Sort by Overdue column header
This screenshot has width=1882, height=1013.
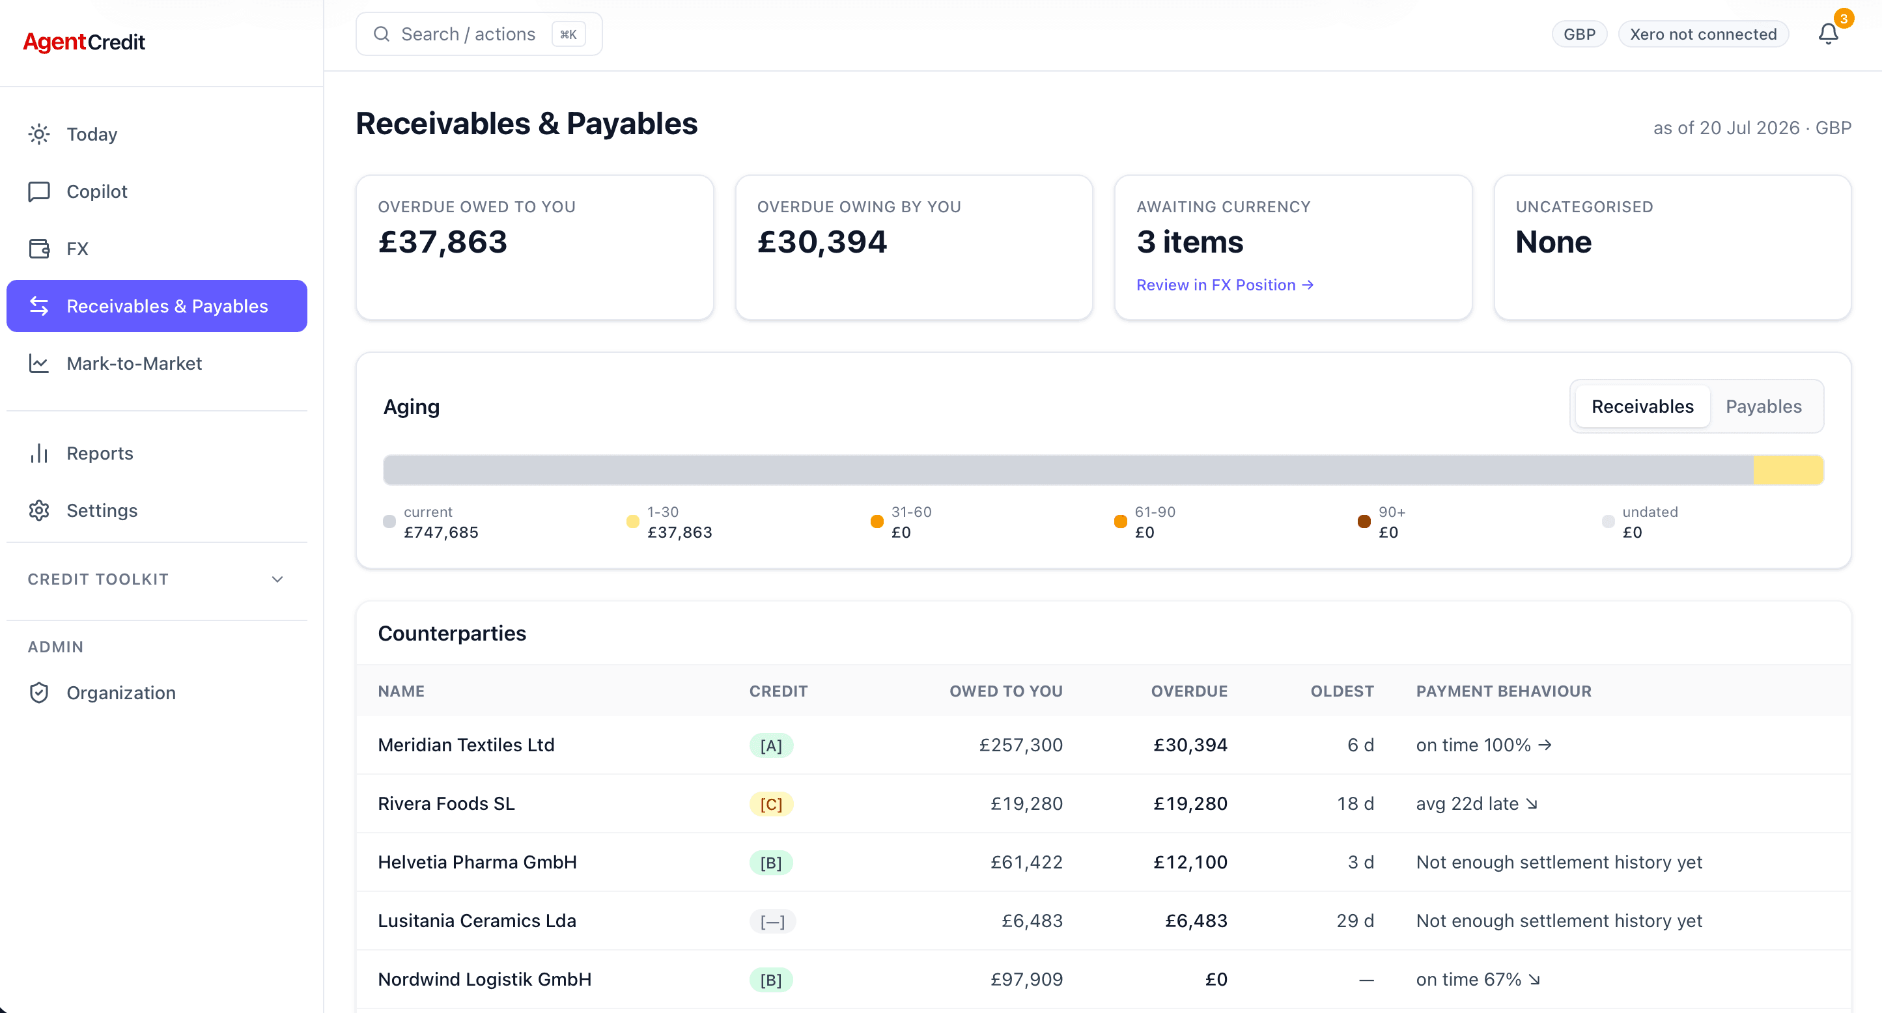point(1189,691)
